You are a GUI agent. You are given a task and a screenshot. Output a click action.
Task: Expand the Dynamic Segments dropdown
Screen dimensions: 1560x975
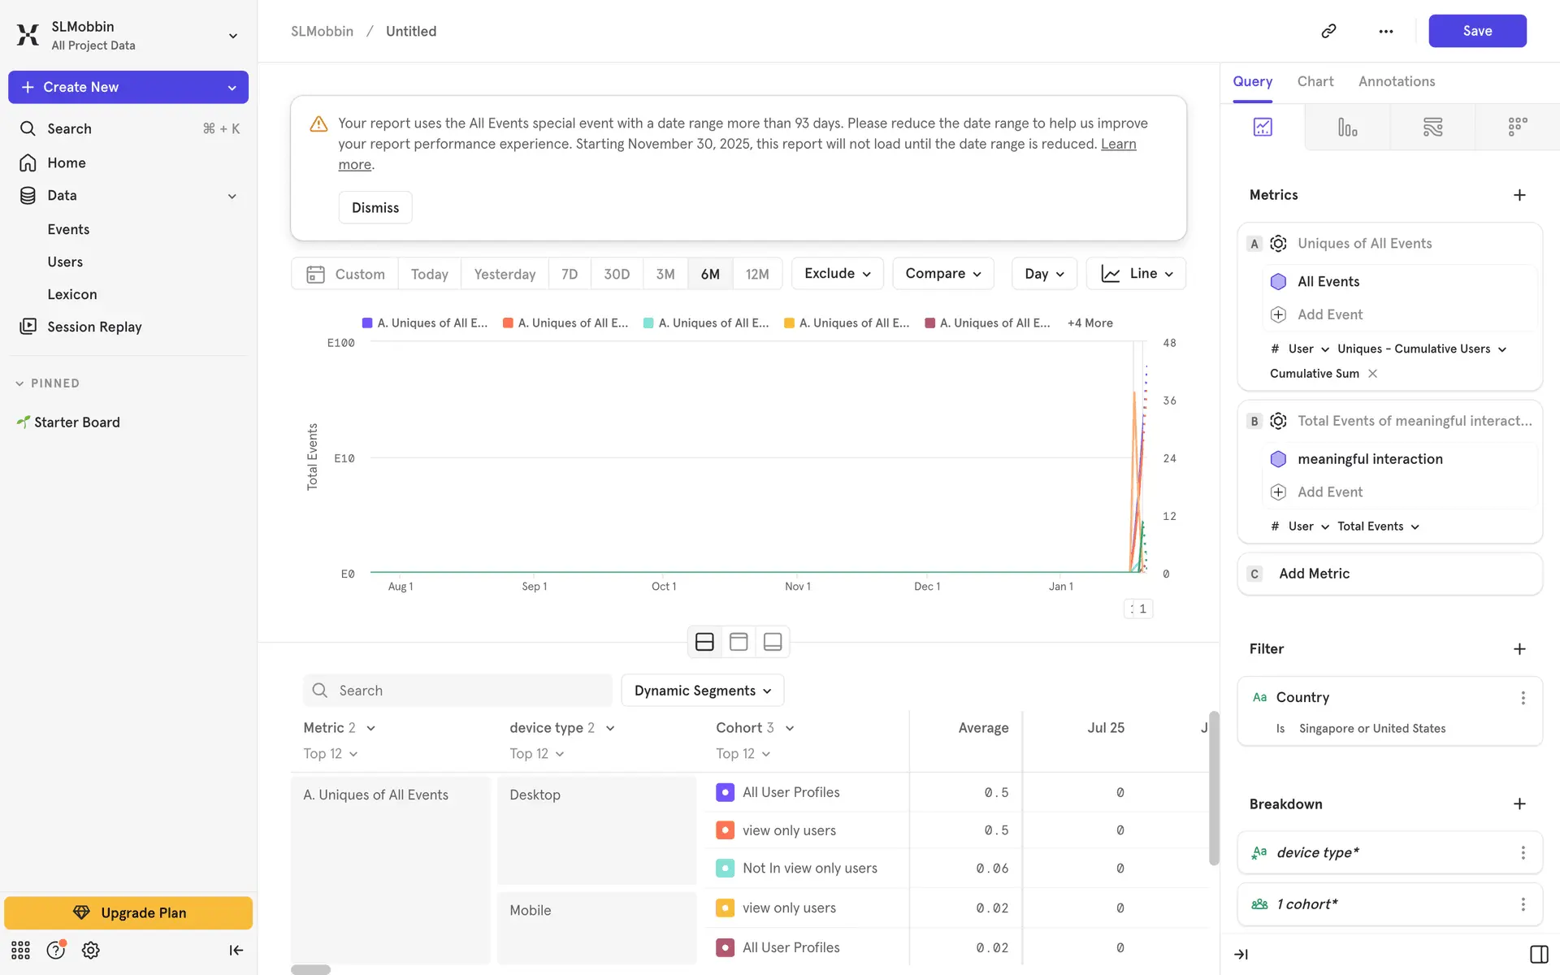(x=702, y=691)
